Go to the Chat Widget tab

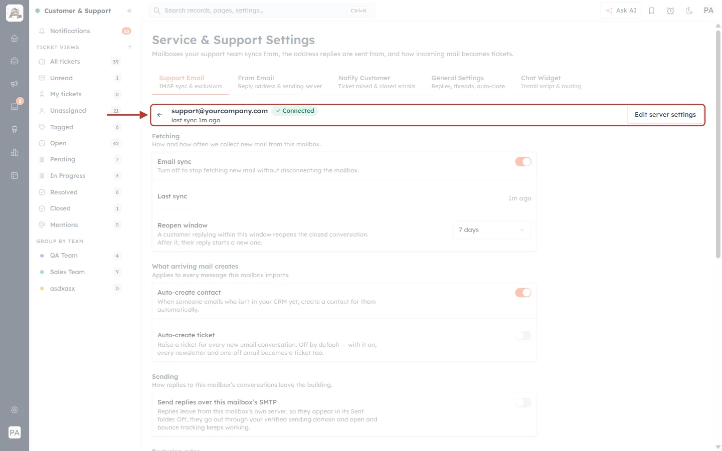click(x=551, y=82)
